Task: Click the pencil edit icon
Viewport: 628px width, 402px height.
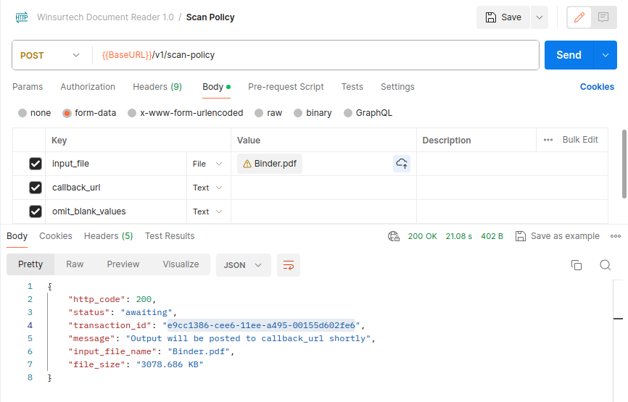Action: (579, 17)
